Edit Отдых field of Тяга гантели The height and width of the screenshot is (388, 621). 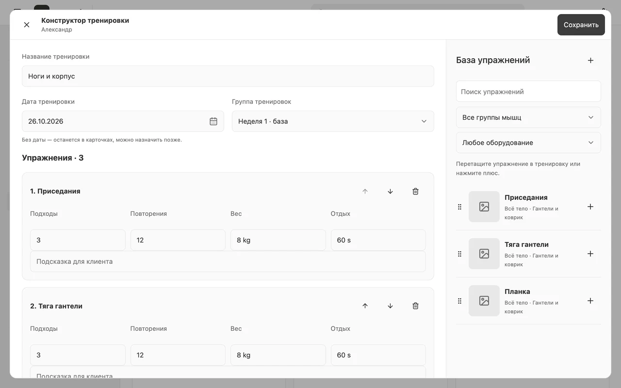pos(378,355)
